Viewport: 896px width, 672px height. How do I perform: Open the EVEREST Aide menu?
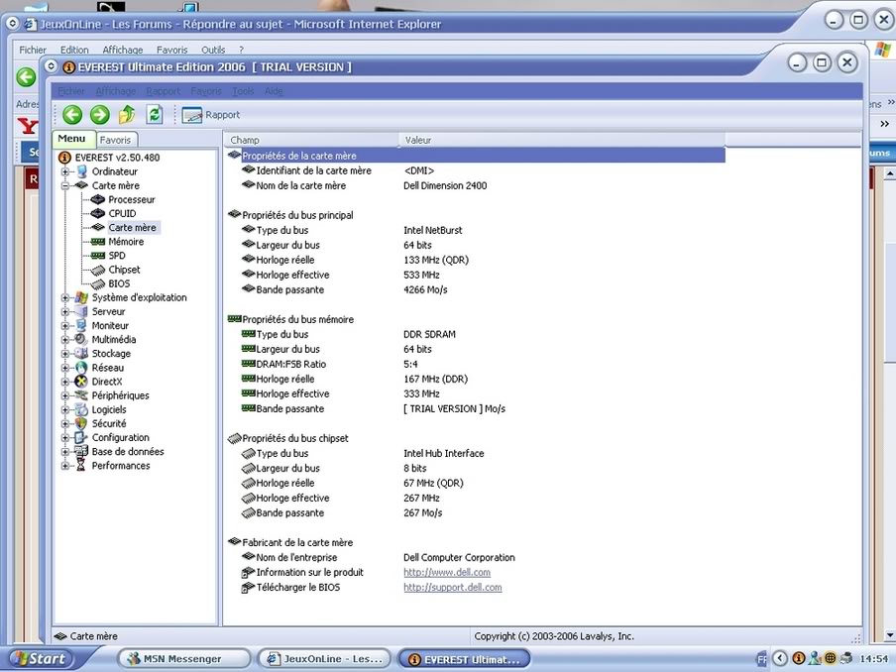click(x=274, y=91)
